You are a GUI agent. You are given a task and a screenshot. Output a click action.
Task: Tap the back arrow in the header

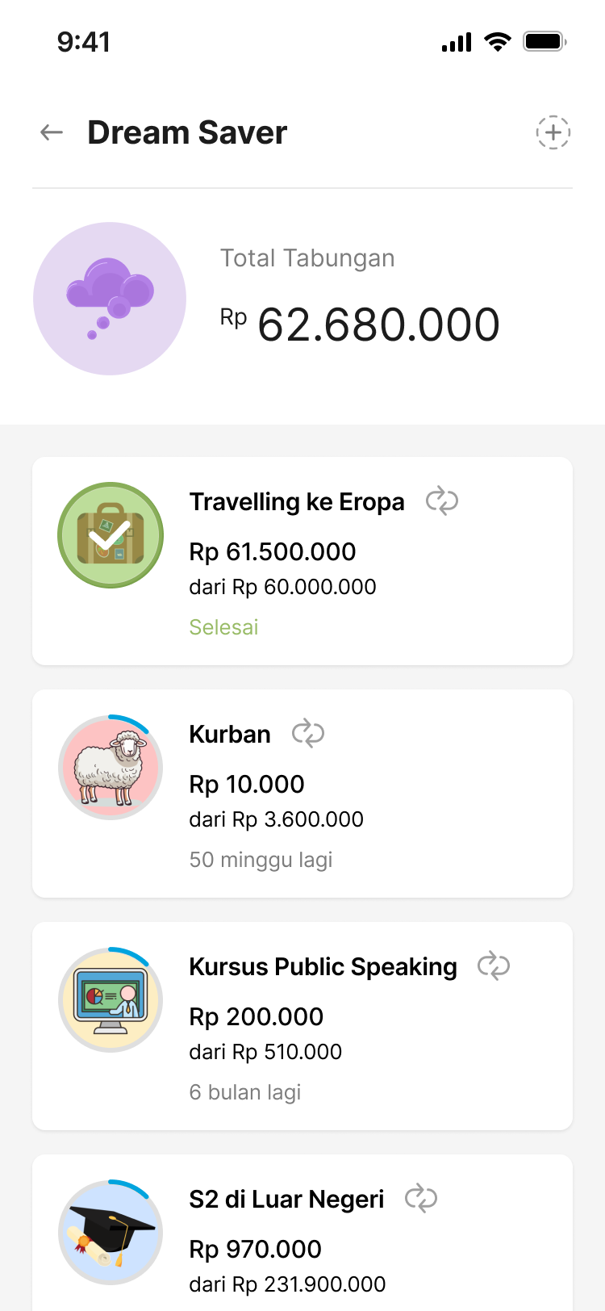(x=52, y=132)
